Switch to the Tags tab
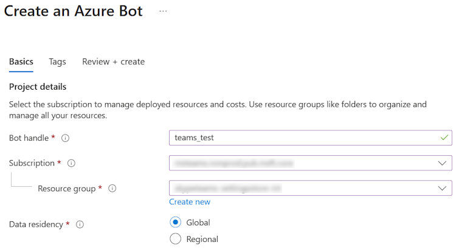Viewport: 456px width, 248px height. coord(57,62)
